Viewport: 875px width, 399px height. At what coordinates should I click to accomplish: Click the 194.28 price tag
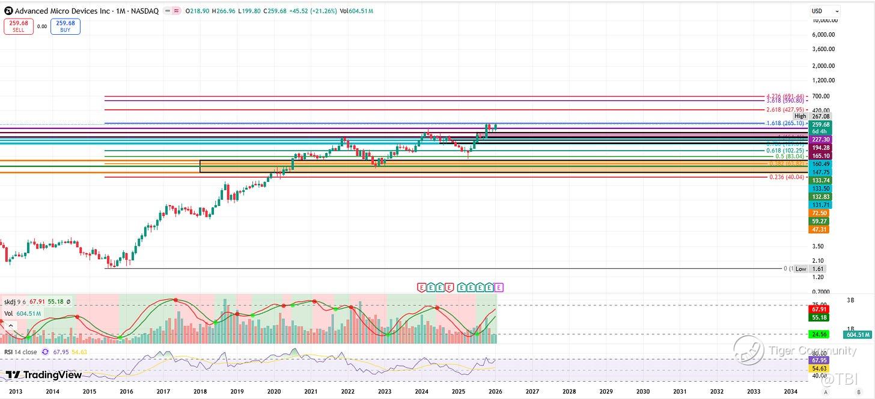click(821, 148)
